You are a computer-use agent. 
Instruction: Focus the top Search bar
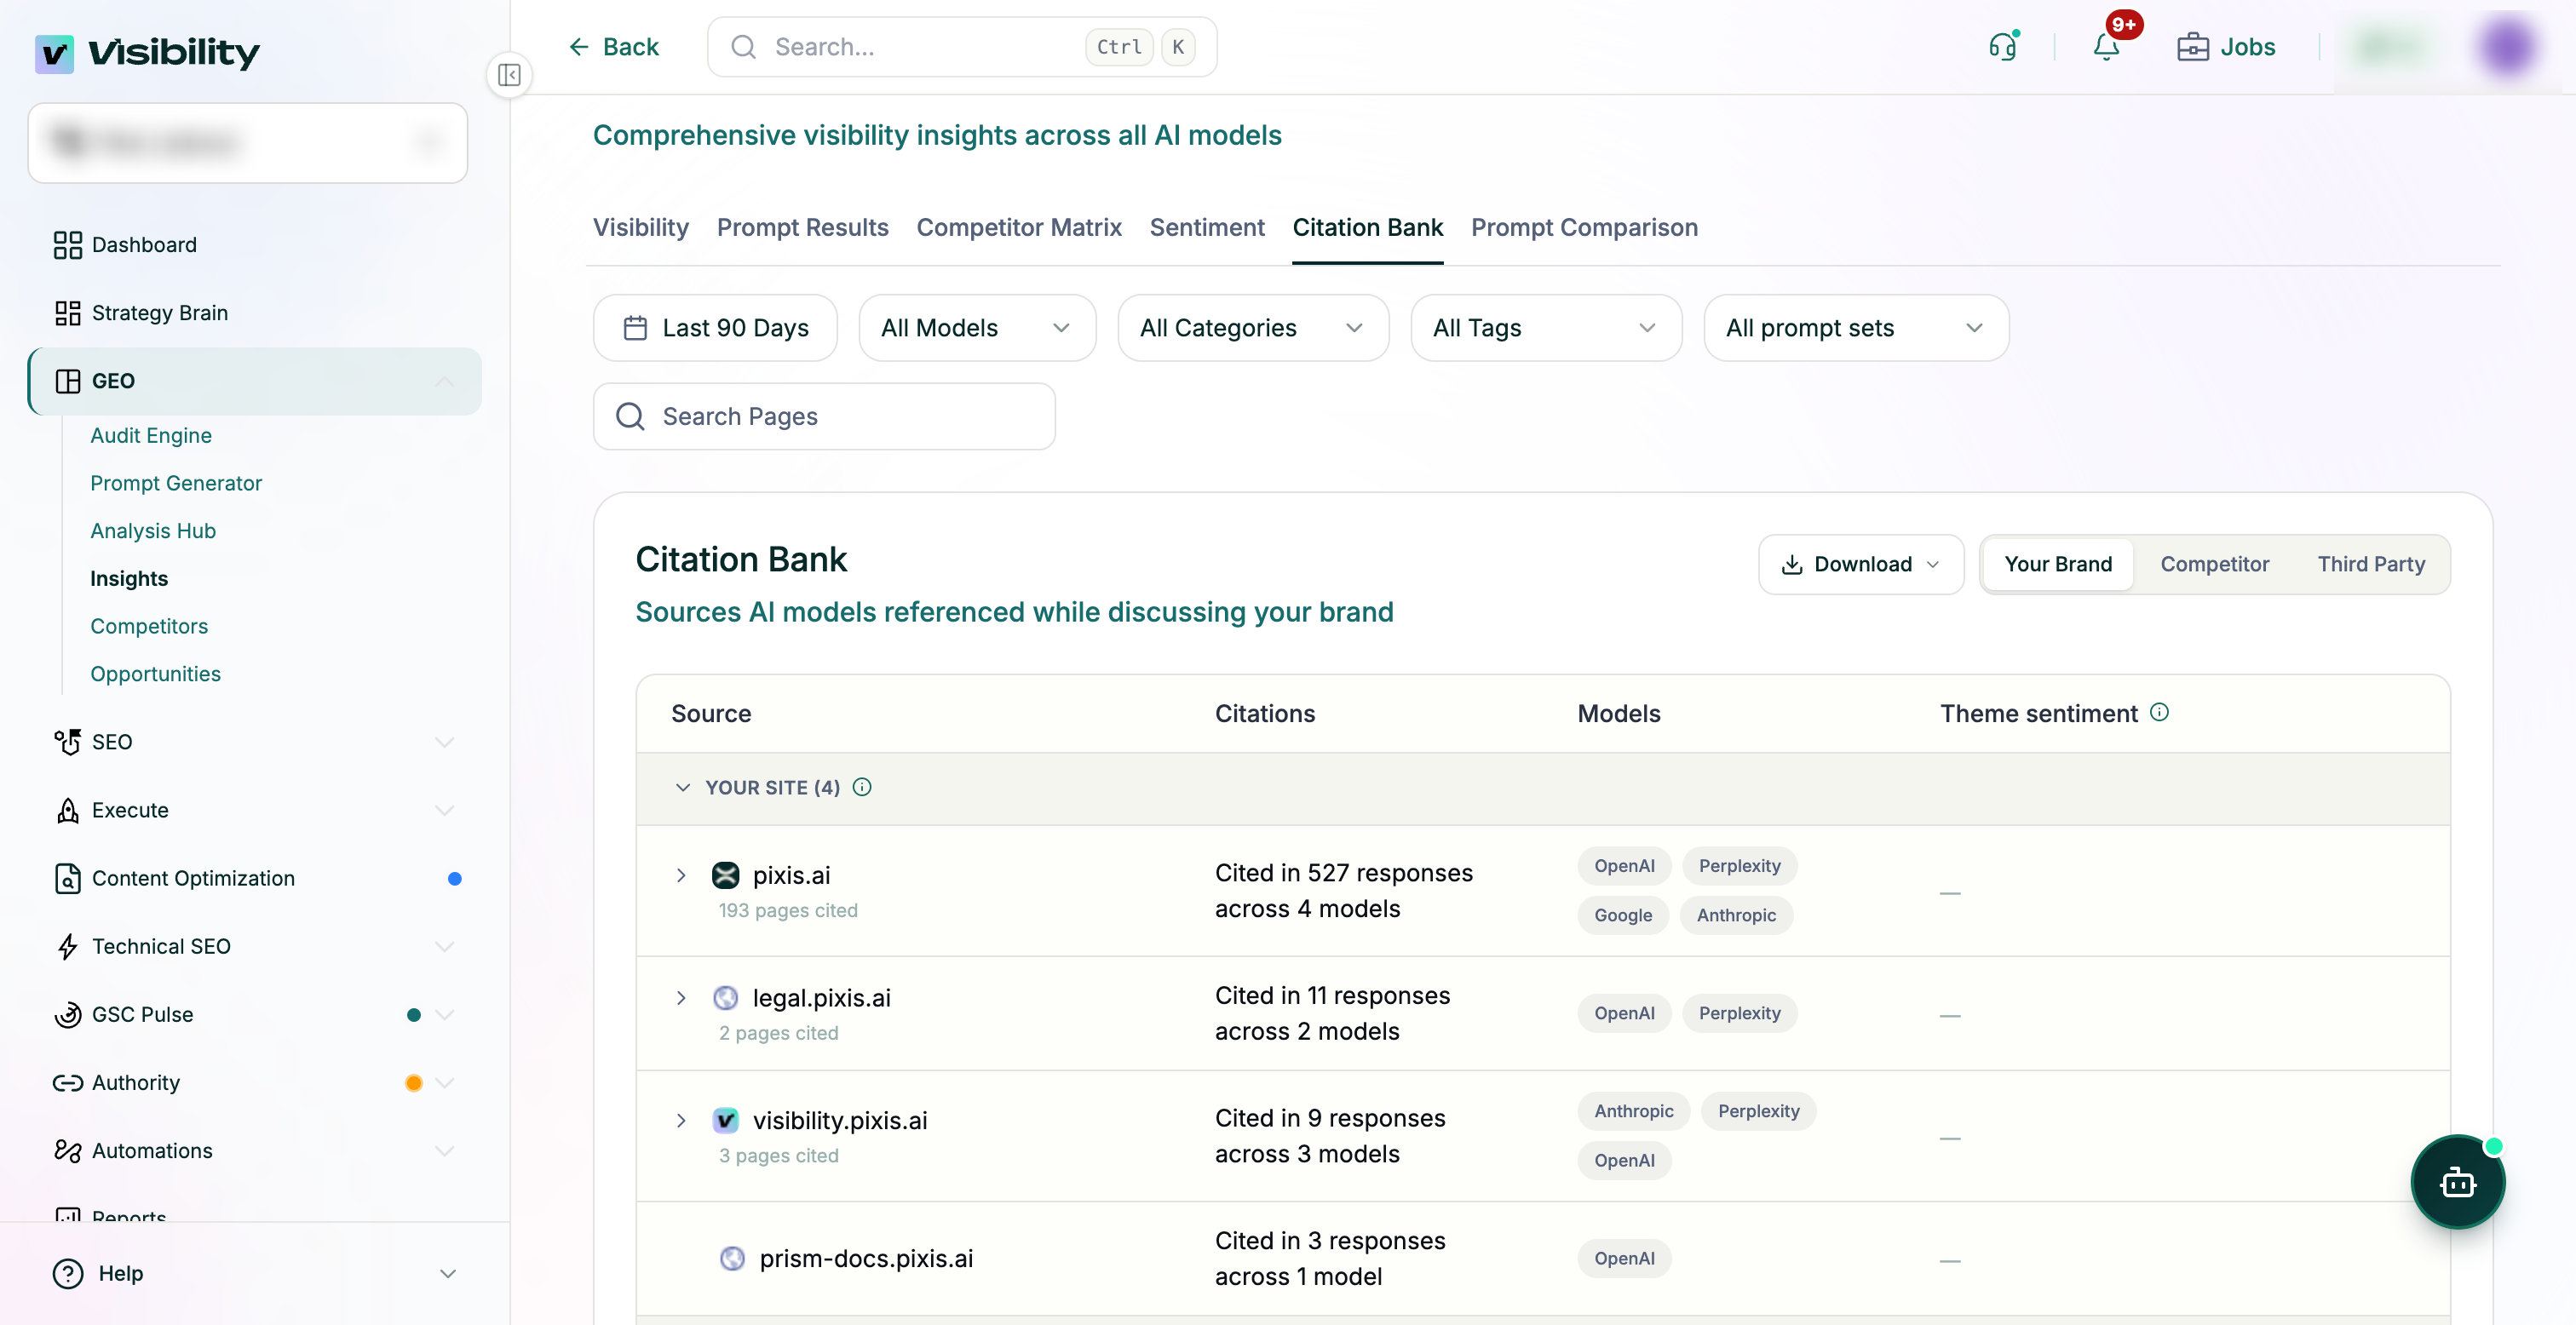961,47
